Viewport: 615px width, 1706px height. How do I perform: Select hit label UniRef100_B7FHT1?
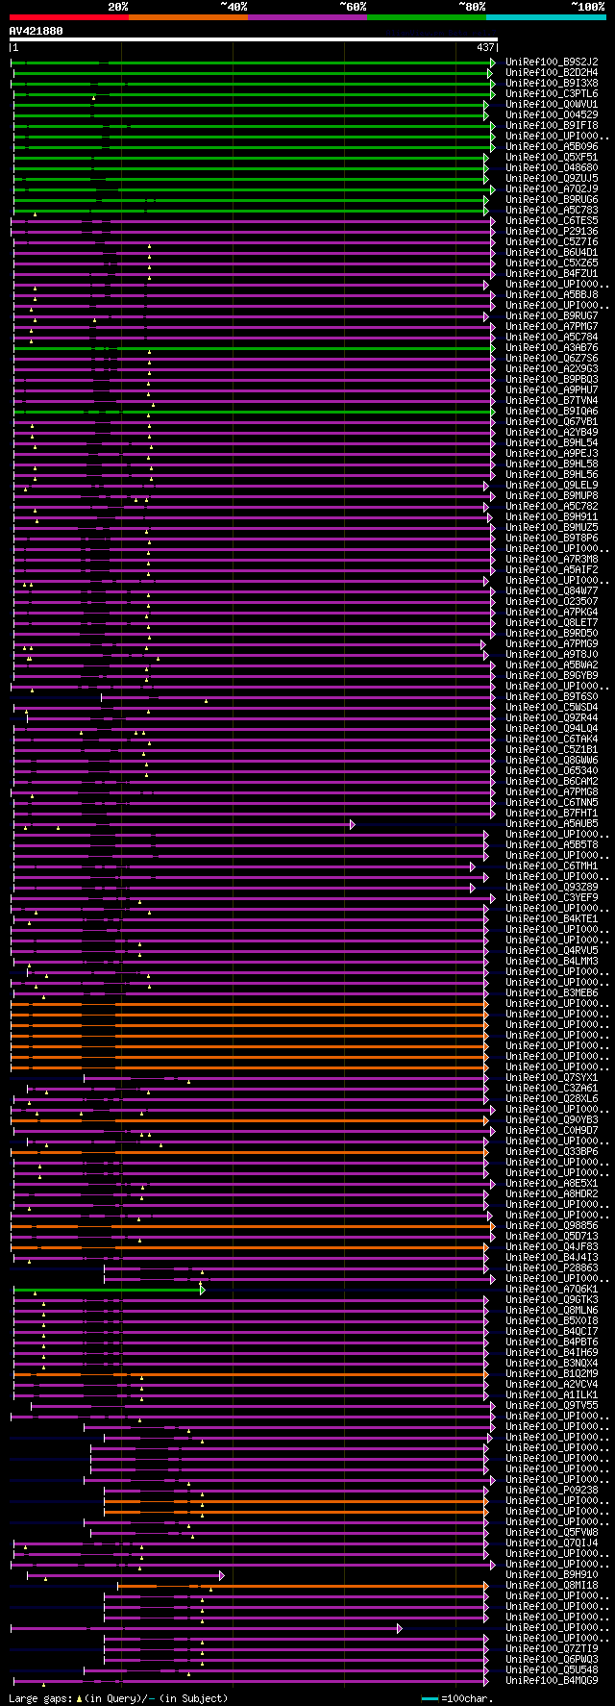tap(552, 813)
